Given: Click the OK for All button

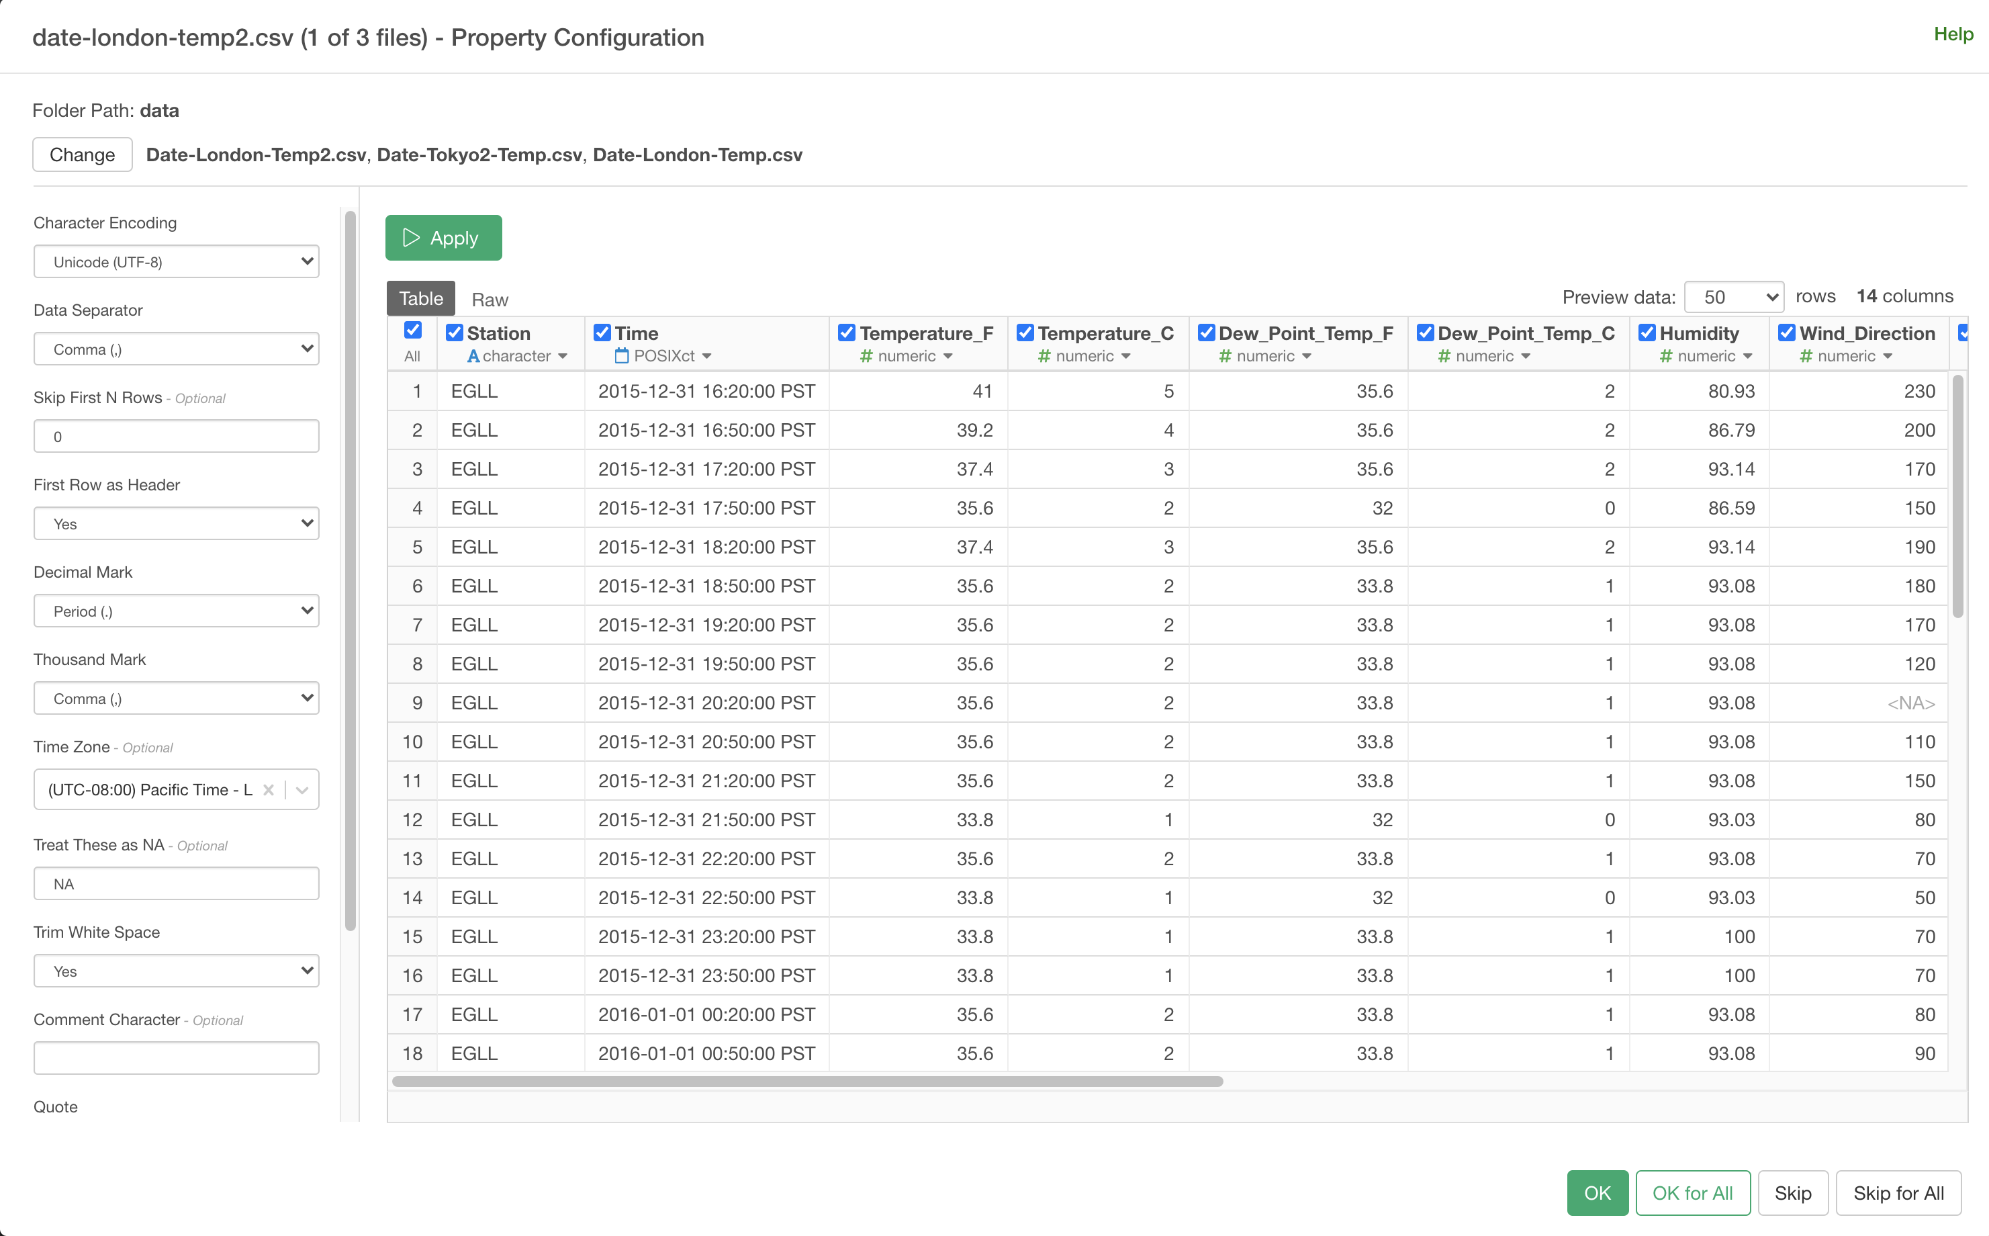Looking at the screenshot, I should [1692, 1193].
